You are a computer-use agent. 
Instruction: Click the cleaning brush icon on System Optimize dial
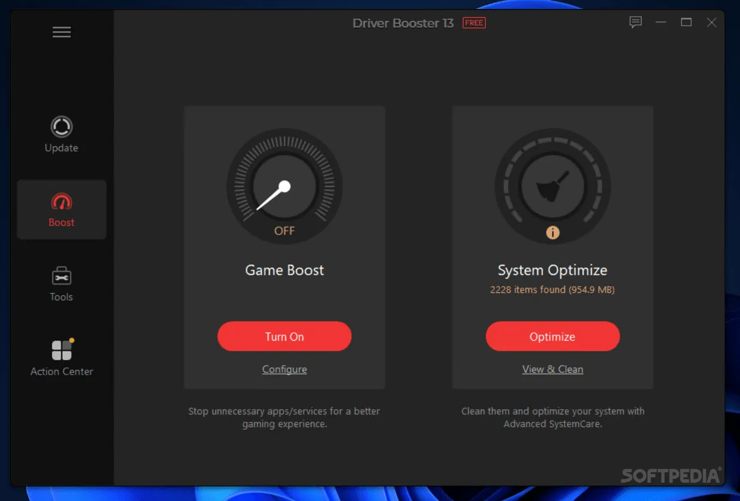(552, 185)
